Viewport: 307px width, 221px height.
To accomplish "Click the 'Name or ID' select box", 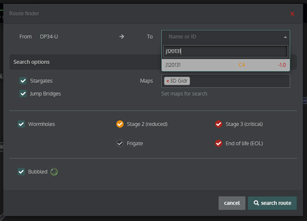I will pos(222,37).
